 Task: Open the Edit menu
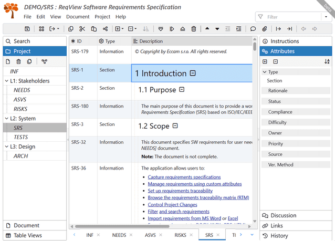40,17
